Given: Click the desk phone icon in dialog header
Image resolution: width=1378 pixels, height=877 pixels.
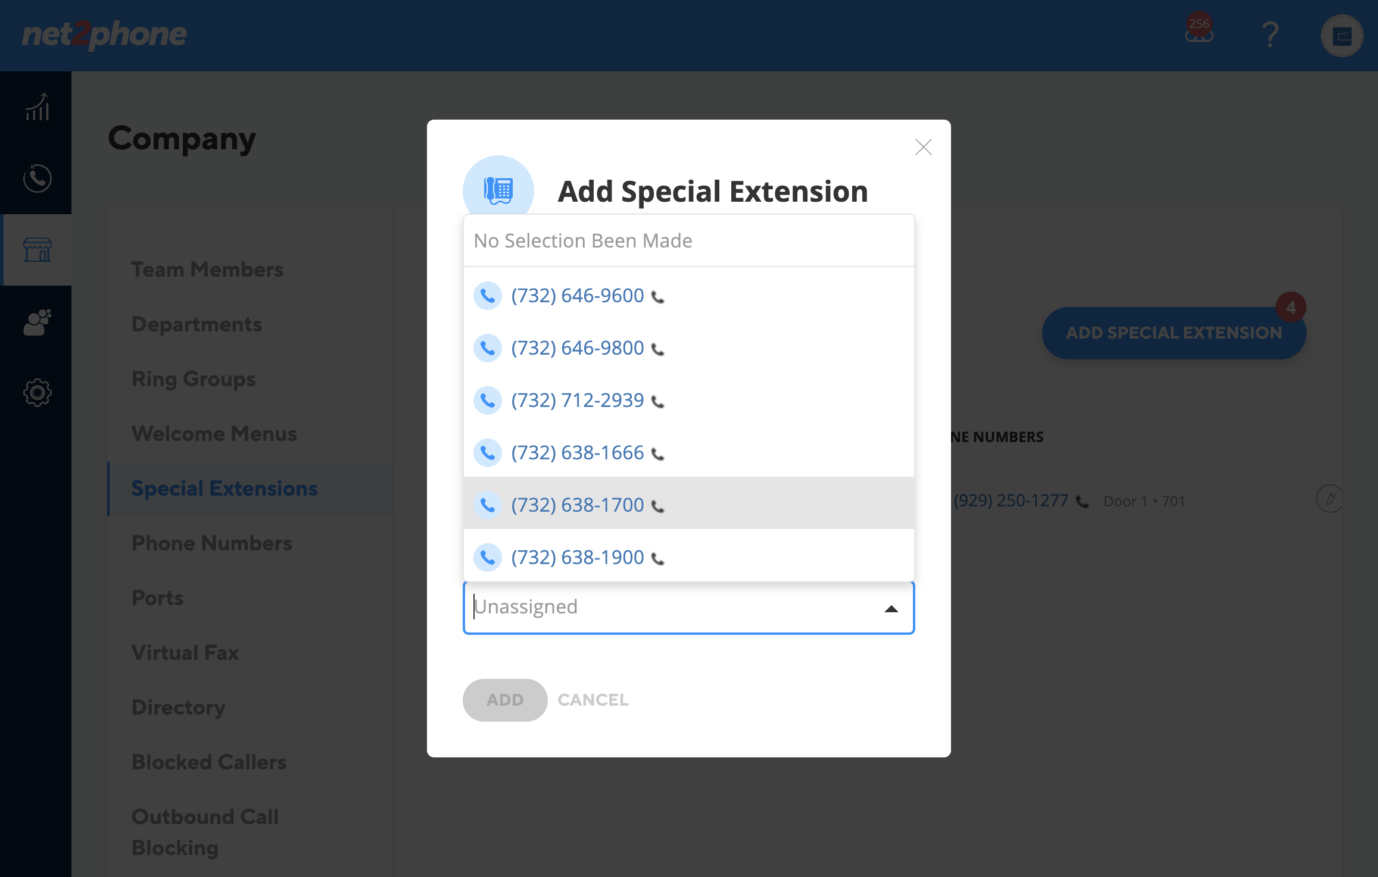Looking at the screenshot, I should (498, 190).
